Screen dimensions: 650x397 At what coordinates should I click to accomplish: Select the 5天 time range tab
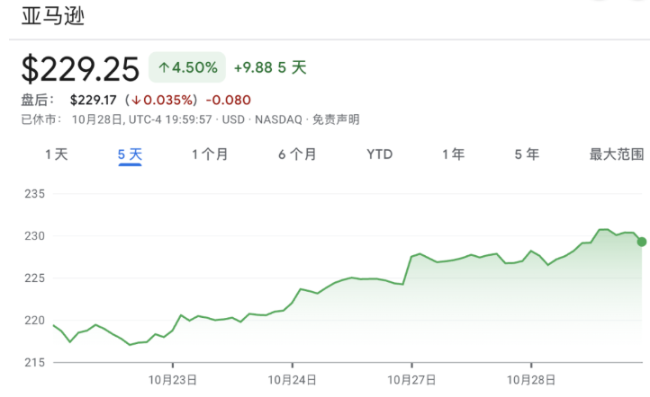[x=131, y=154]
